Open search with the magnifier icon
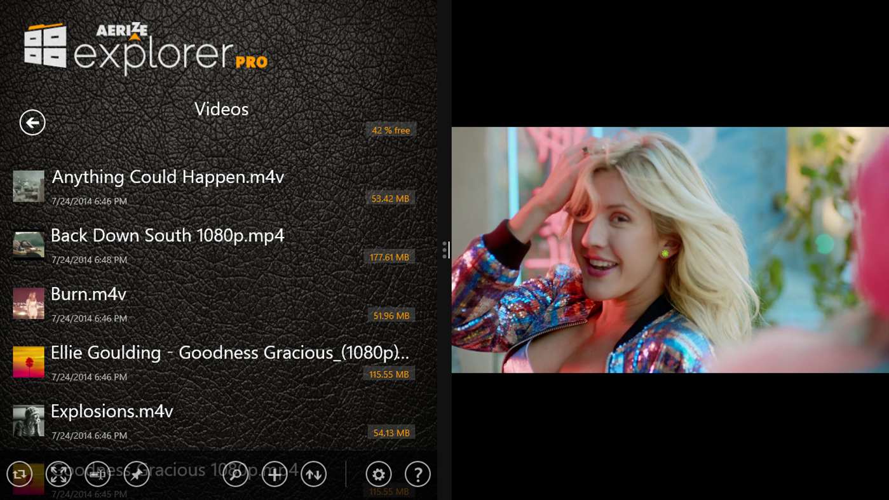Viewport: 889px width, 500px height. coord(235,474)
